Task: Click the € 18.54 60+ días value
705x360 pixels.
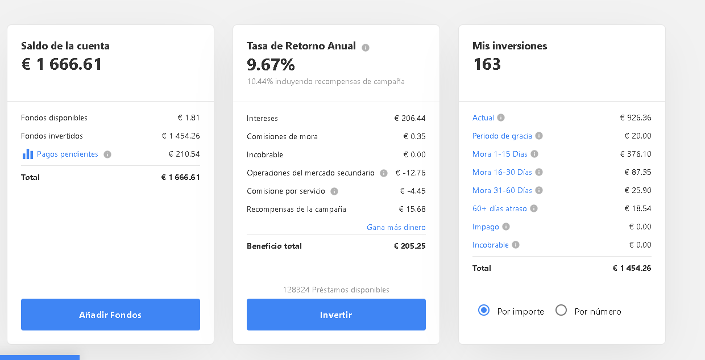Action: (638, 208)
